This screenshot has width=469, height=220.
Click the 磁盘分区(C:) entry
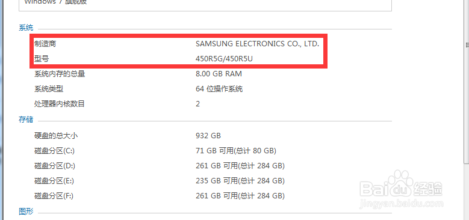(54, 151)
